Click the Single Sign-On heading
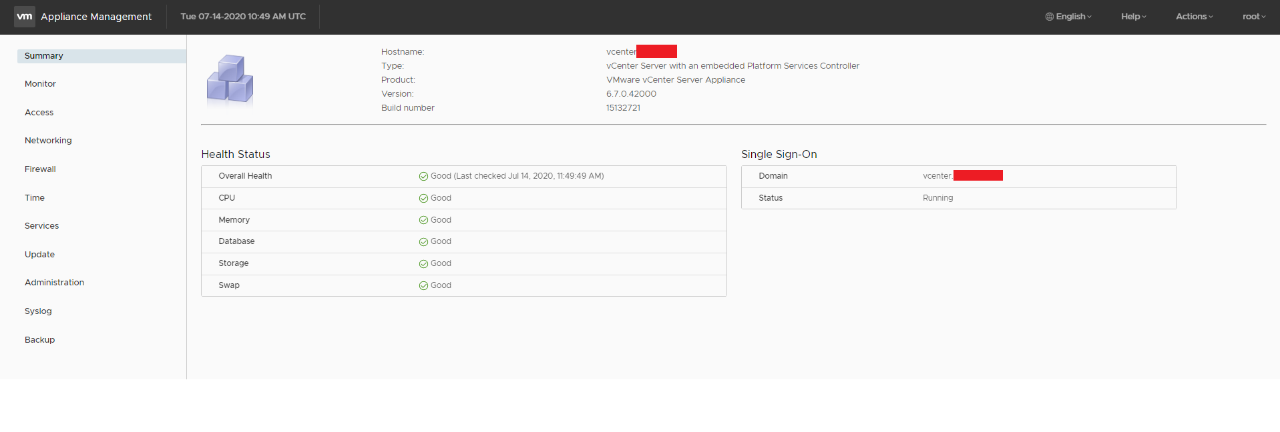Image resolution: width=1280 pixels, height=432 pixels. [779, 155]
